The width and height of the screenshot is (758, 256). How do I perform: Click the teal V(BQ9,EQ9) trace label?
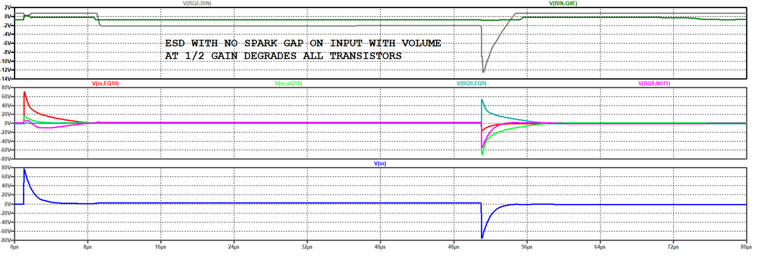[x=471, y=83]
